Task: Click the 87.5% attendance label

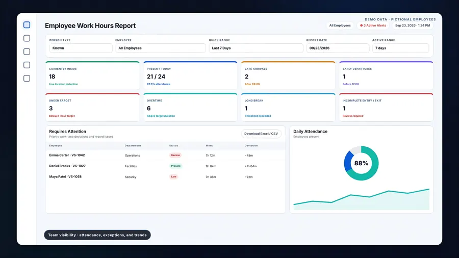Action: click(159, 84)
